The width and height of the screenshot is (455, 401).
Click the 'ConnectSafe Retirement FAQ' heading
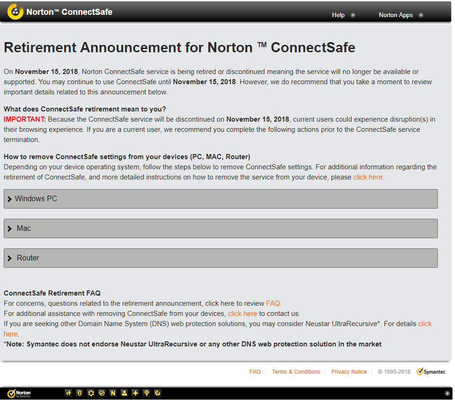click(52, 293)
